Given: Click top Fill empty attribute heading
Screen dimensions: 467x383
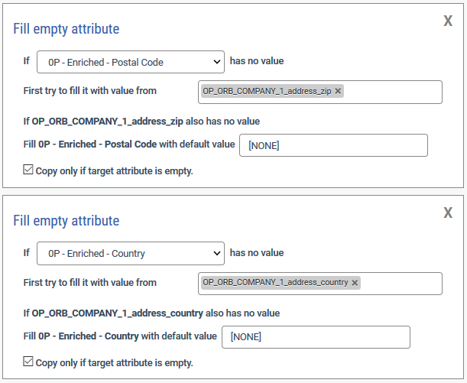Looking at the screenshot, I should tap(66, 29).
